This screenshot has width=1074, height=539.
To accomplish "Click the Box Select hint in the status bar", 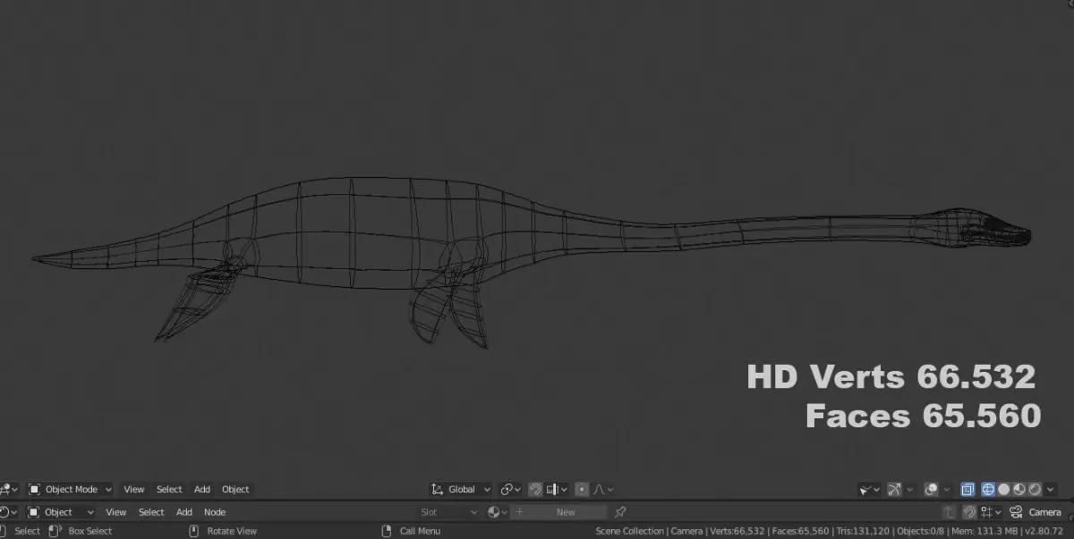I will (90, 531).
